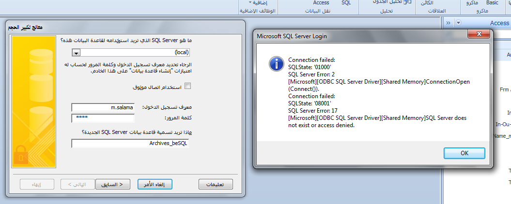Close the Microsoft SQL Server Login dialog

[x=479, y=34]
